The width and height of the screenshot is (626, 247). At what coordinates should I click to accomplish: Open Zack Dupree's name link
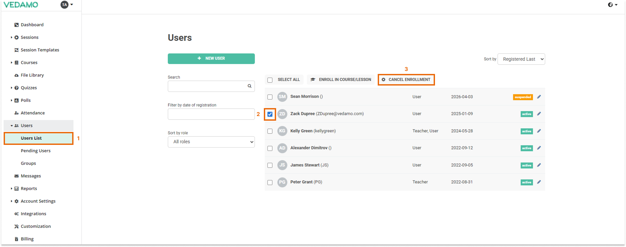coord(303,114)
